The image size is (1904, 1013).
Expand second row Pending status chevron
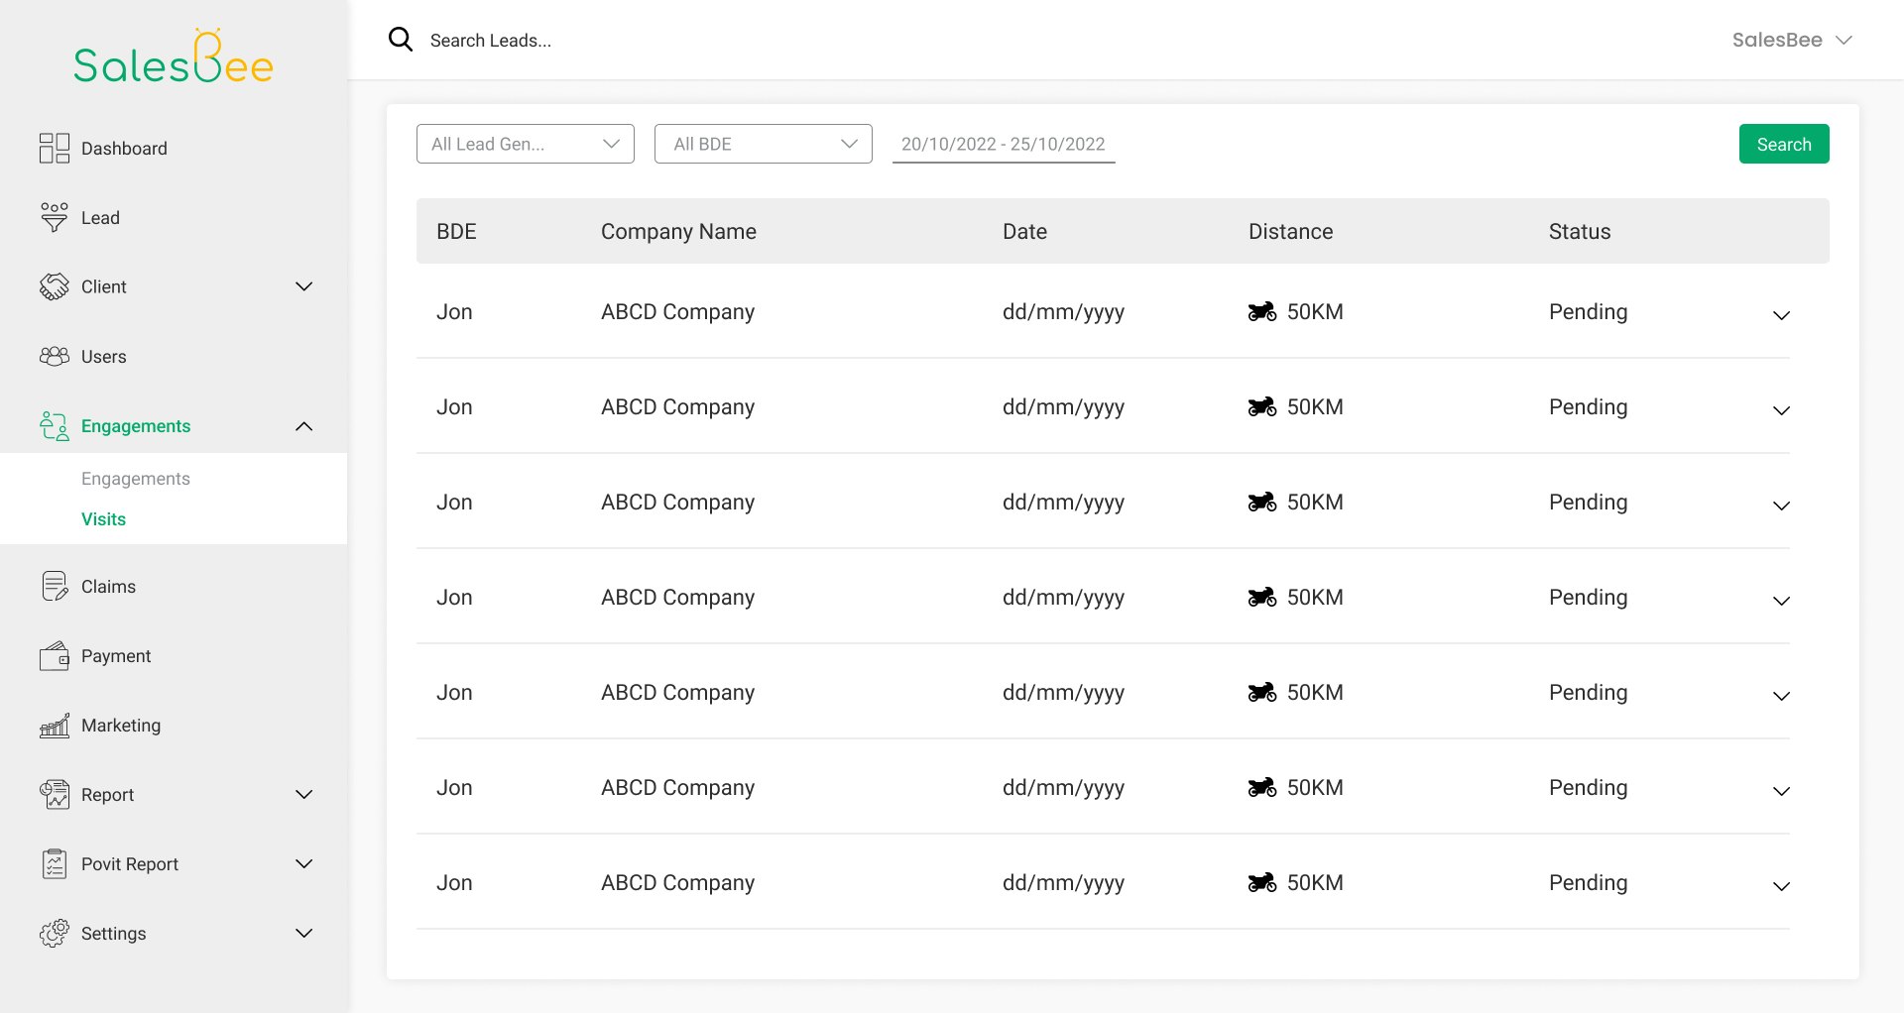click(x=1781, y=410)
